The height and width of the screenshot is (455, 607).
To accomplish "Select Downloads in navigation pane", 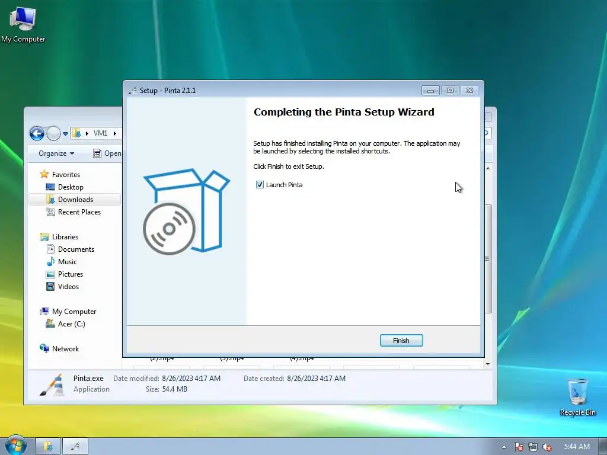I will click(75, 200).
